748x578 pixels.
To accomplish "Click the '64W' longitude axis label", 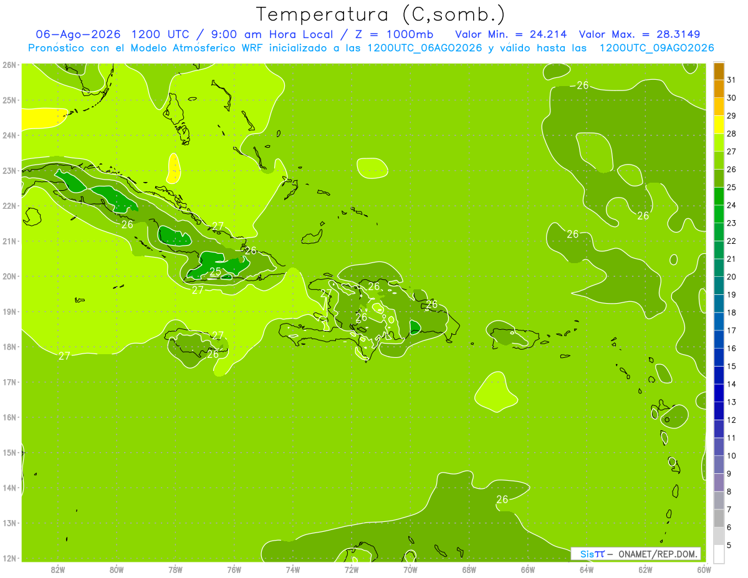I will [587, 569].
